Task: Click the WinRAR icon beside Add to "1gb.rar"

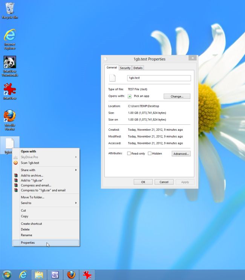Action: pyautogui.click(x=16, y=180)
